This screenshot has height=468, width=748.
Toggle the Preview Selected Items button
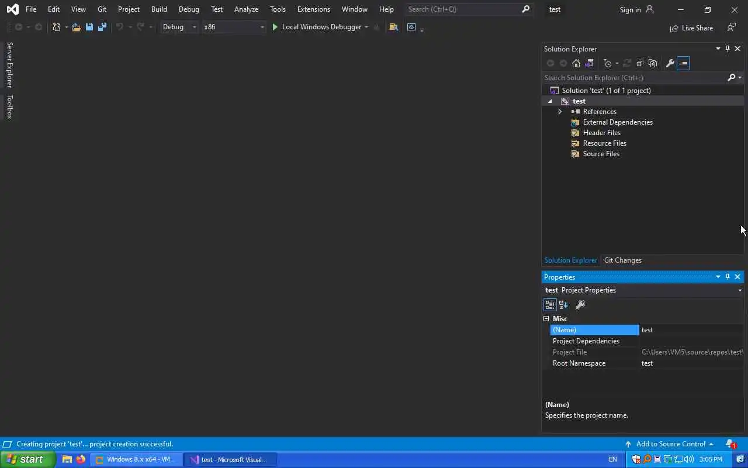point(683,63)
